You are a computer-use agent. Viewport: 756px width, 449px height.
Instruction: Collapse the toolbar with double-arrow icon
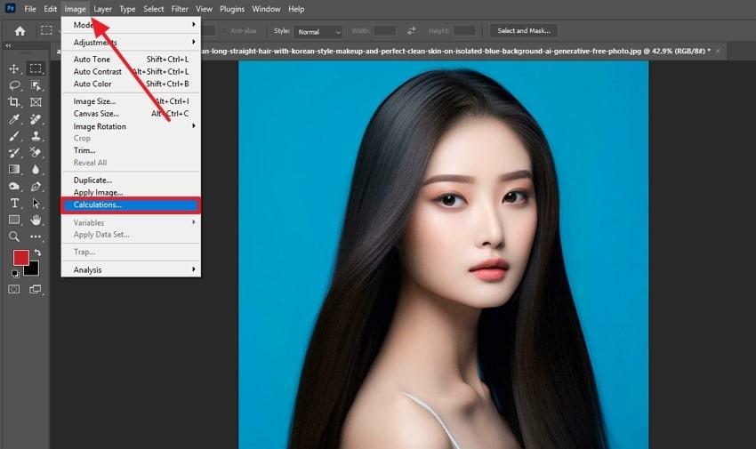(x=8, y=45)
